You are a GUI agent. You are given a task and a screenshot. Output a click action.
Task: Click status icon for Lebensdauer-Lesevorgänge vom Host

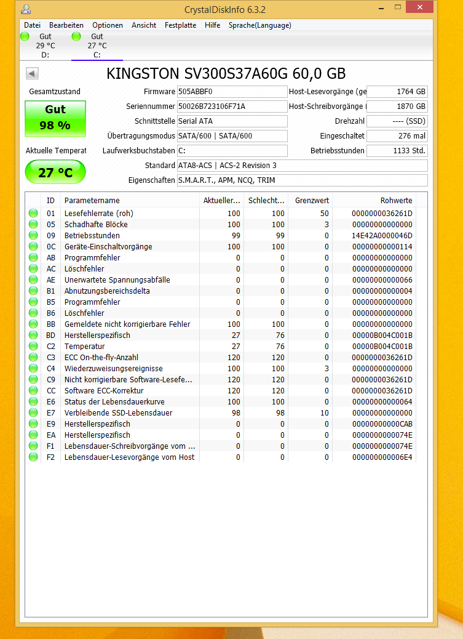[x=33, y=457]
